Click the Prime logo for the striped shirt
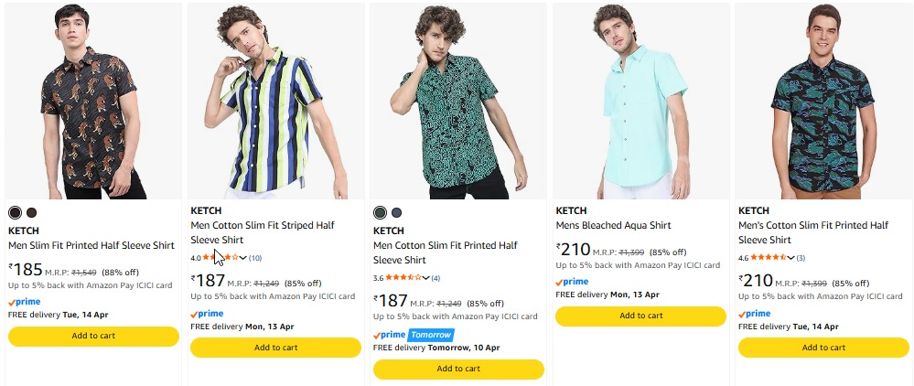This screenshot has width=914, height=386. (x=207, y=313)
